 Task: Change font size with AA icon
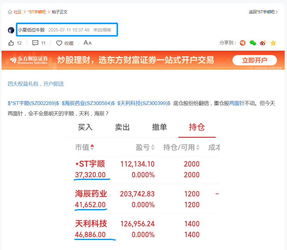point(88,43)
